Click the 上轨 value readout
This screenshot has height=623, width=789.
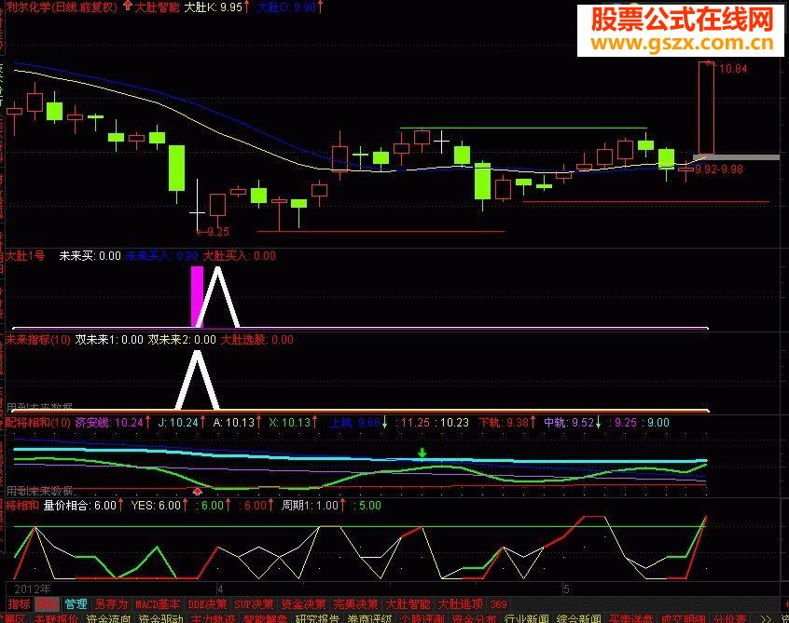coord(355,423)
